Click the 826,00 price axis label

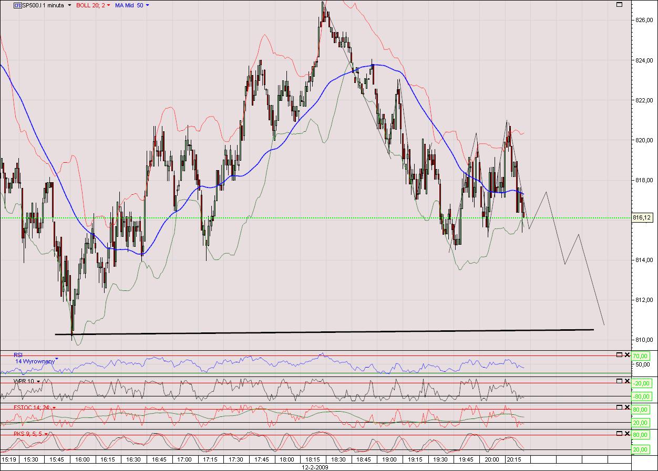pos(644,20)
